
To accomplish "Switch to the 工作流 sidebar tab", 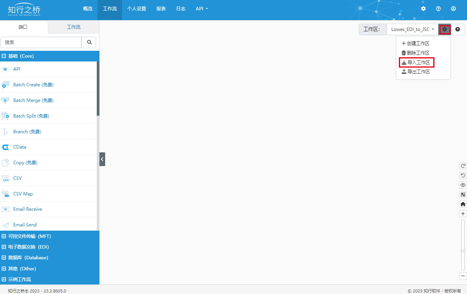I will (73, 27).
